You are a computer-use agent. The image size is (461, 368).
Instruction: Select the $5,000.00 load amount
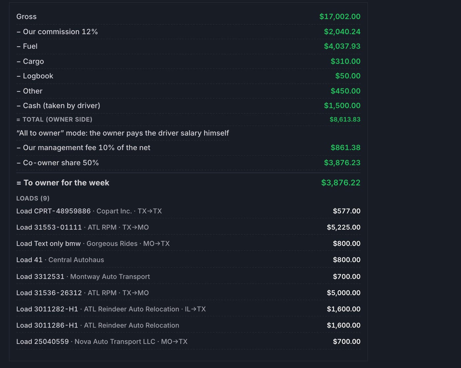pyautogui.click(x=344, y=293)
